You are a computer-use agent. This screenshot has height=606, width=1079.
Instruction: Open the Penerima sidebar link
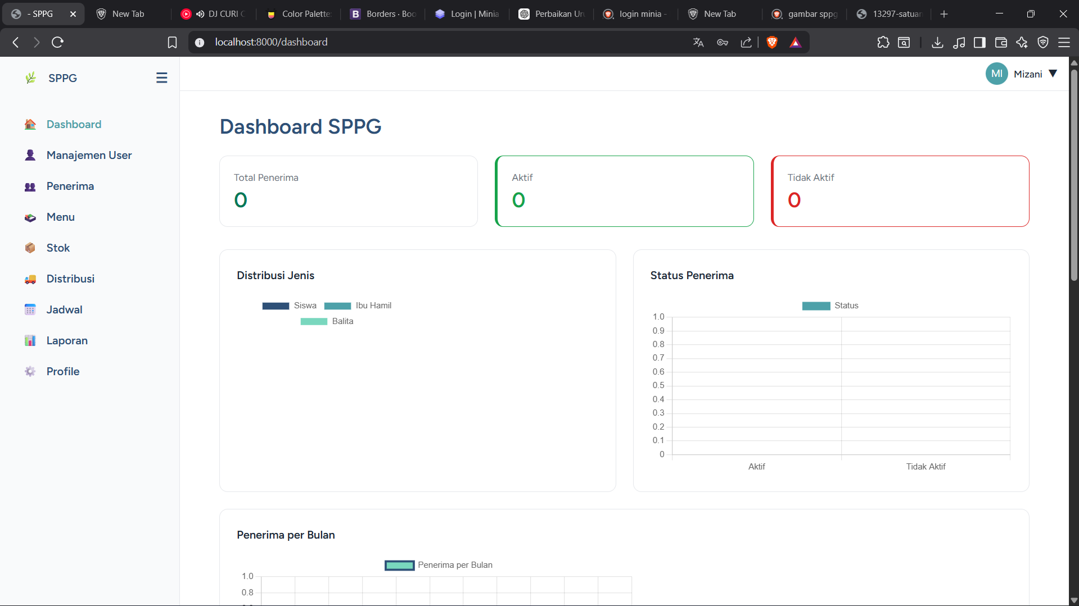[70, 186]
